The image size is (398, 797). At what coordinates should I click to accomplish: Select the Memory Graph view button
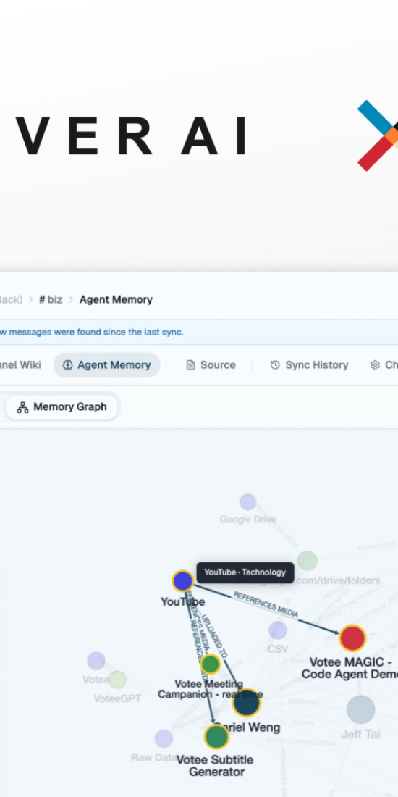pyautogui.click(x=62, y=407)
